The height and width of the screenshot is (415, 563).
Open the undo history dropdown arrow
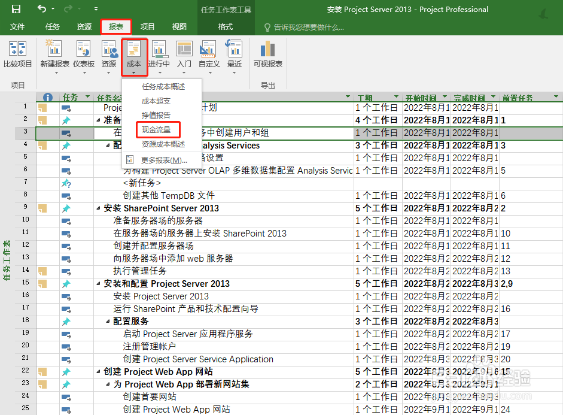[x=53, y=8]
